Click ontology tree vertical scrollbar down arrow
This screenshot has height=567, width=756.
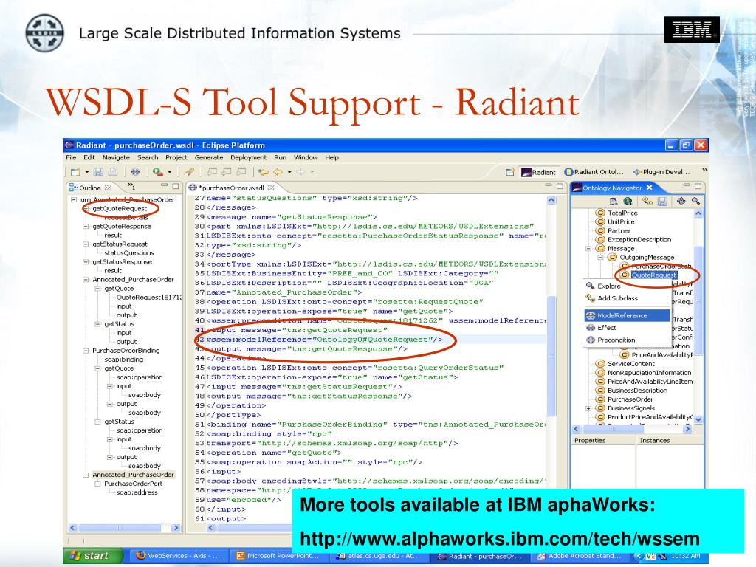coord(698,419)
